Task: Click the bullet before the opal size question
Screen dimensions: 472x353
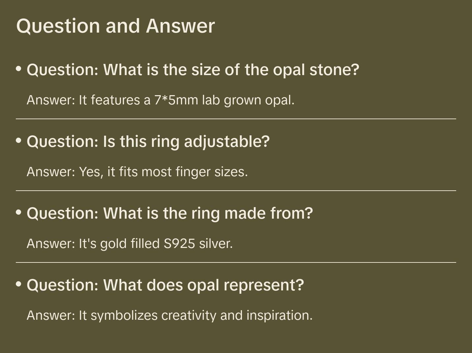Action: [x=19, y=69]
